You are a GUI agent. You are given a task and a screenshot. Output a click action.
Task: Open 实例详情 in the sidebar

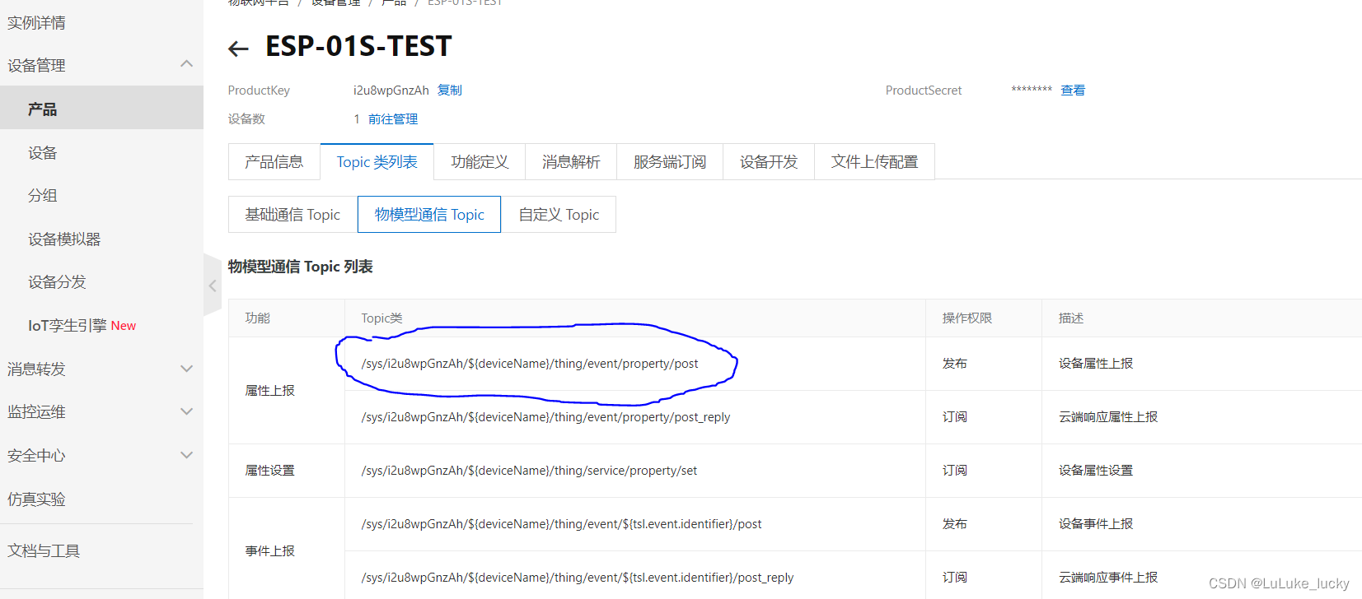click(36, 23)
